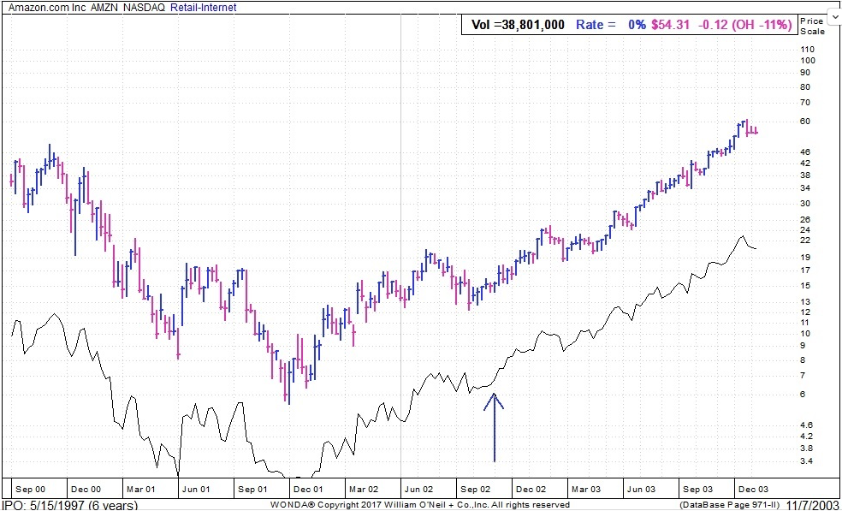Viewport: 842px width, 511px height.
Task: Select the Jun 03 date label
Action: click(x=641, y=489)
